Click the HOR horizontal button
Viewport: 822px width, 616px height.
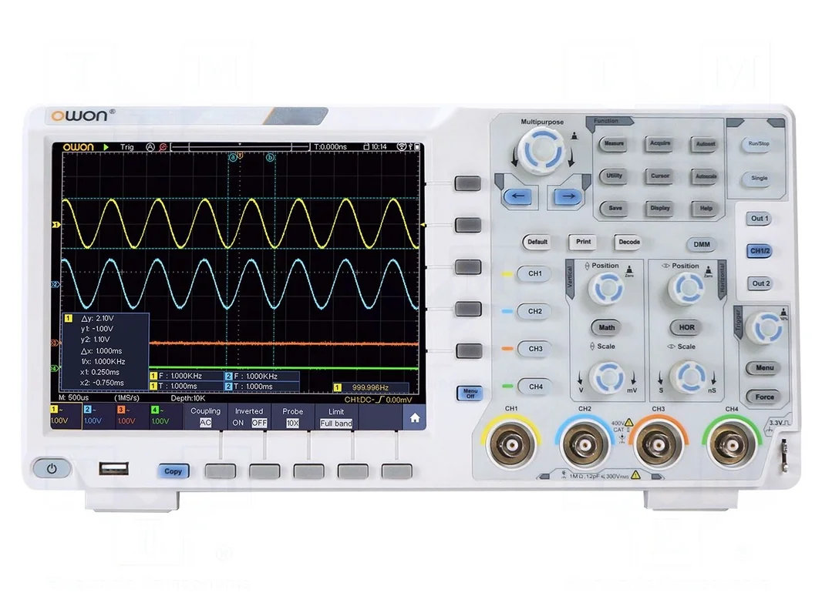(x=687, y=327)
